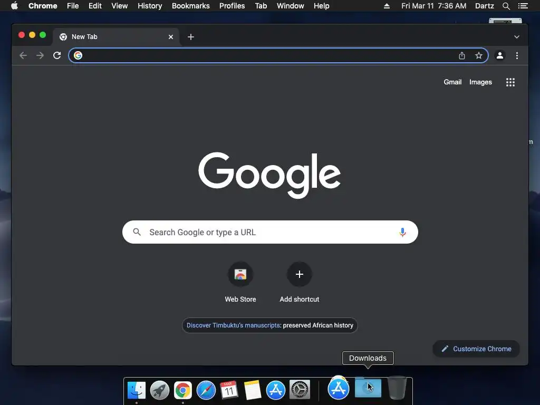Click second App Store icon right of divider
The image size is (540, 405).
click(x=338, y=388)
